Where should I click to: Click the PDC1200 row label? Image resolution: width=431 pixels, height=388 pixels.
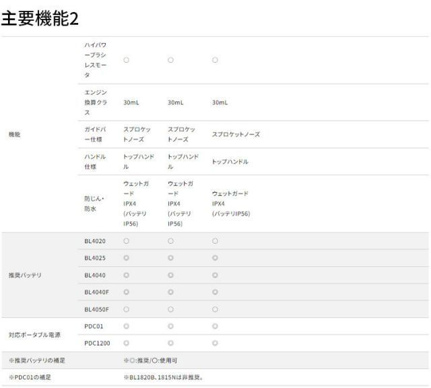[x=96, y=344]
